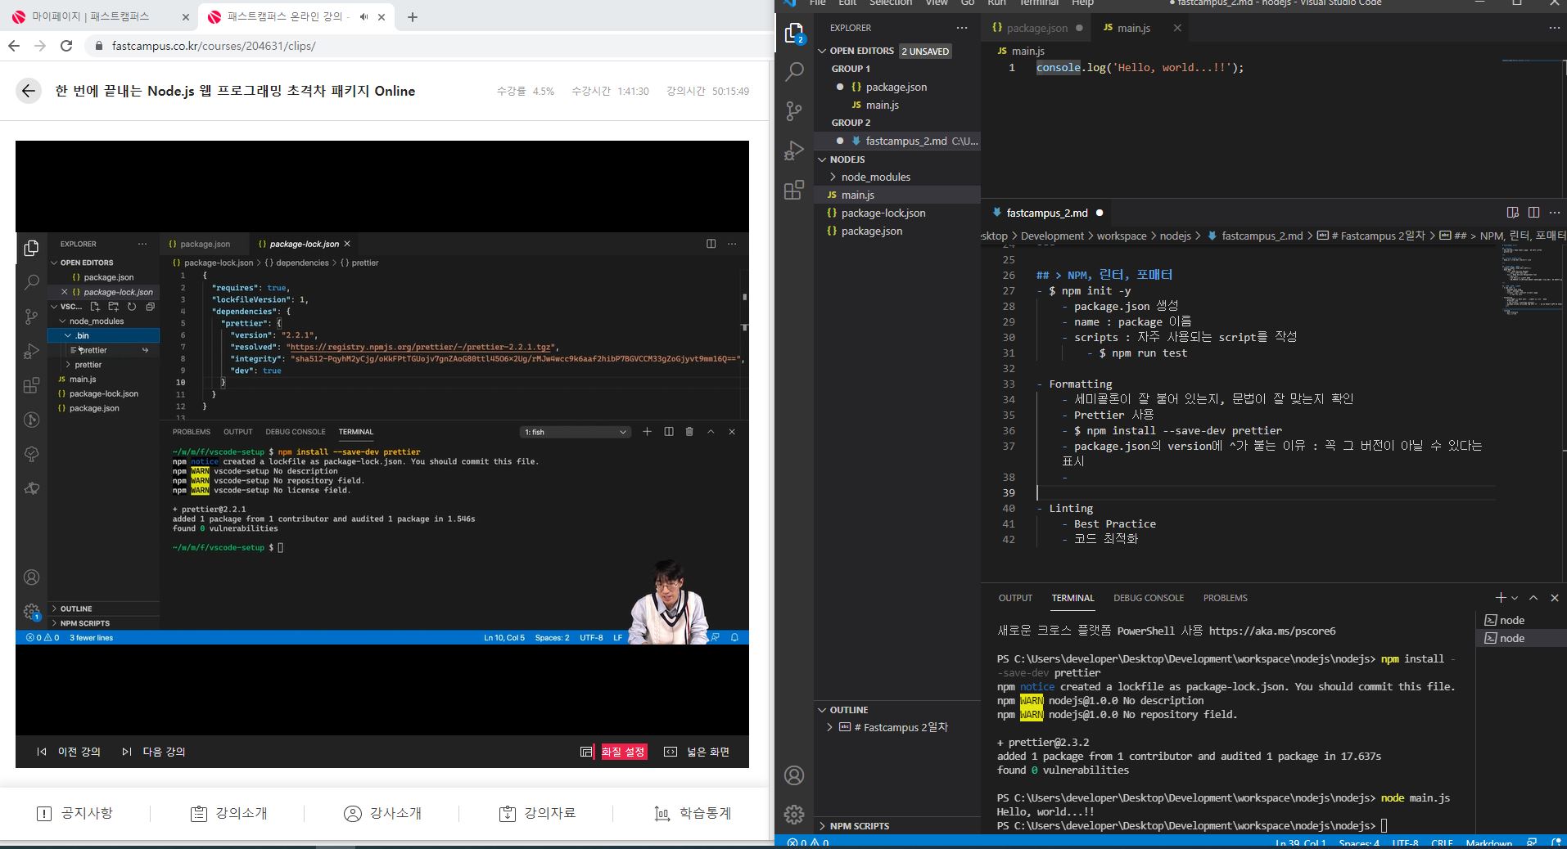Screen dimensions: 1567x849
Task: Open terminal launch profile dropdown arrow
Action: tap(1515, 598)
